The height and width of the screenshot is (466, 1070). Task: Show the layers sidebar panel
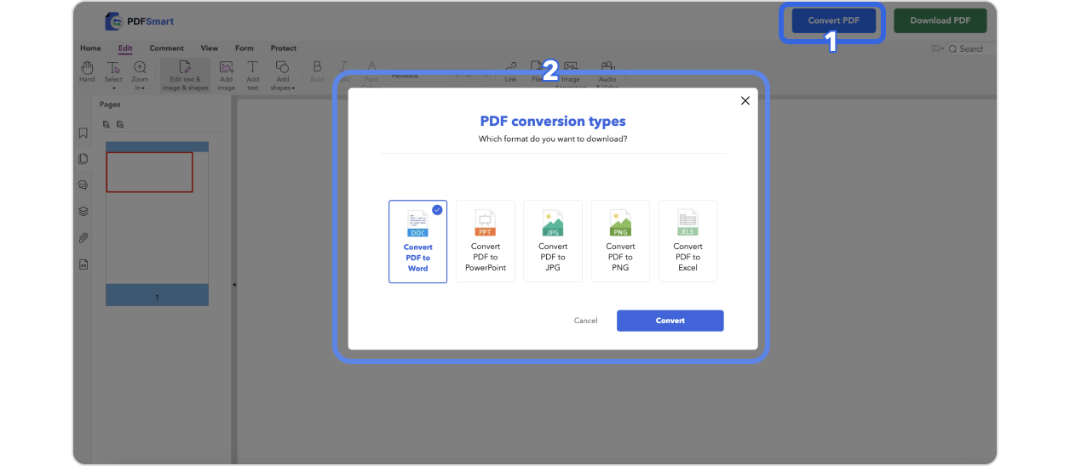83,211
